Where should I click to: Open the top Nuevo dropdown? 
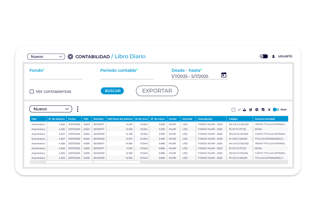click(46, 57)
